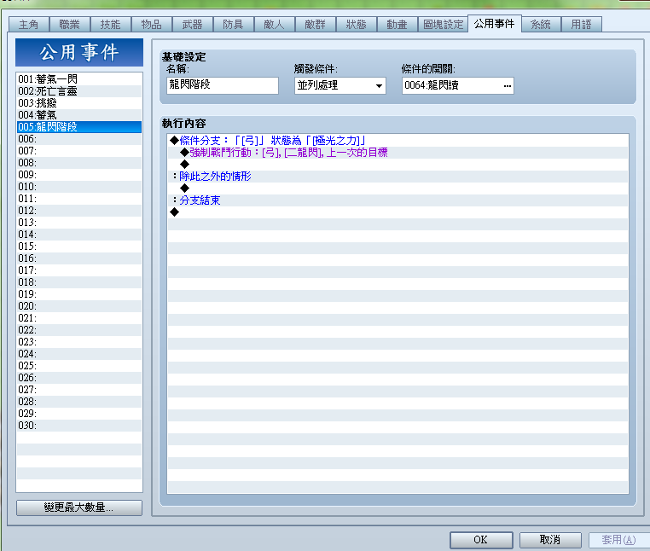Screen dimensions: 650x551
Task: Select the 強制戰鬥行動 command line
Action: 398,153
